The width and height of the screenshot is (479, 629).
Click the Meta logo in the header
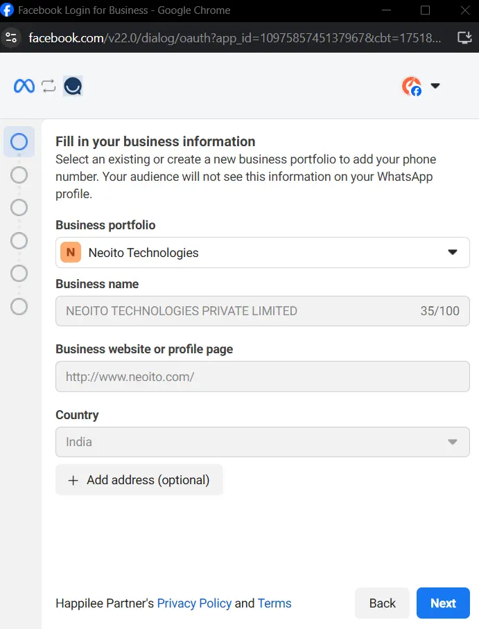coord(24,85)
